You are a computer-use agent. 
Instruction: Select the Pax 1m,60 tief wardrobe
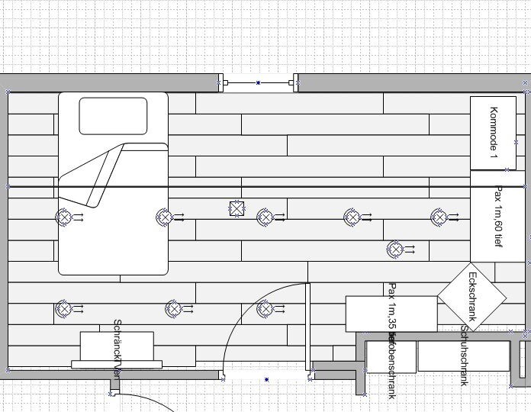pos(497,216)
